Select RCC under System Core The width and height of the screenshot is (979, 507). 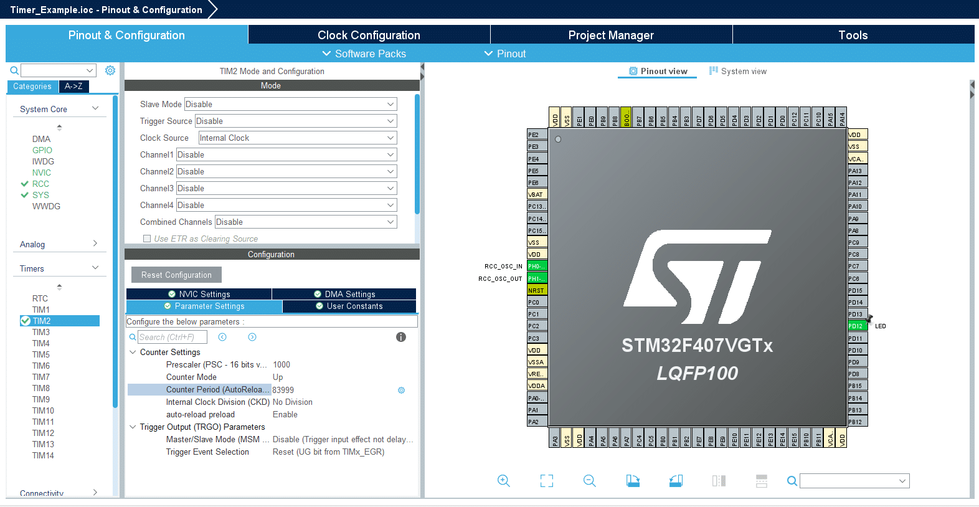40,184
